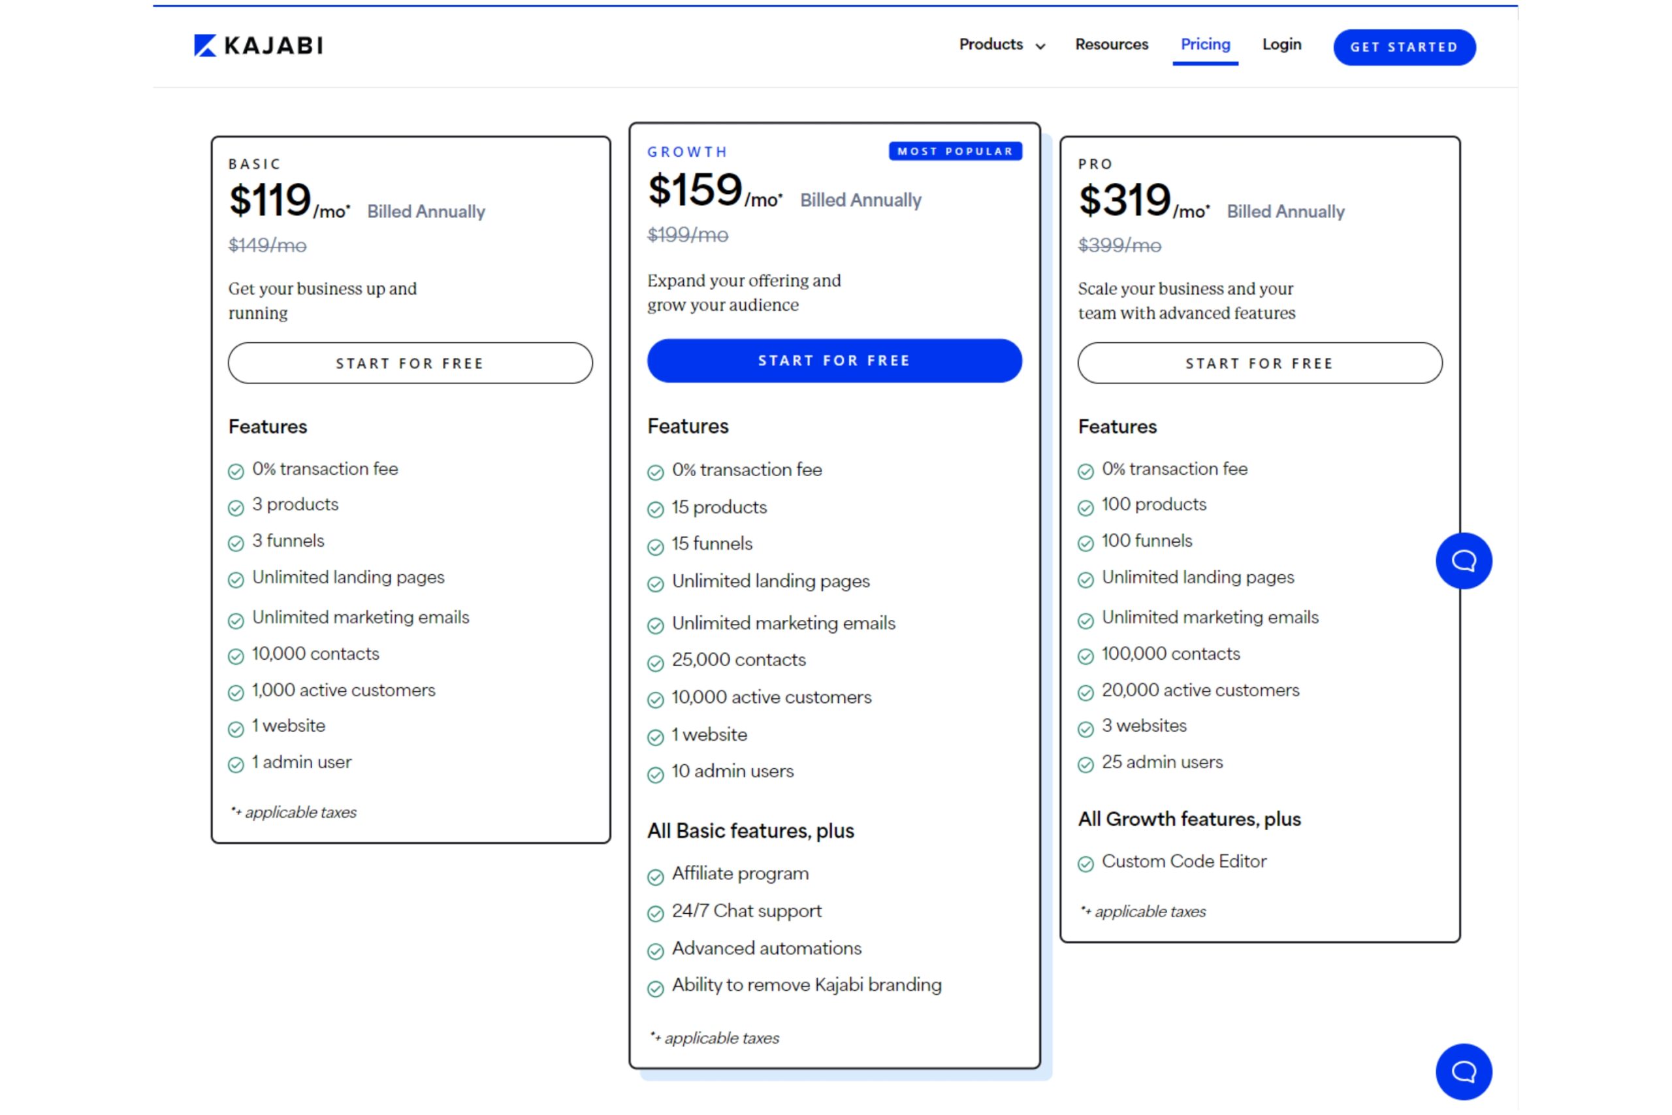Click the check icon beside '1 admin user'
The image size is (1672, 1115).
(235, 764)
